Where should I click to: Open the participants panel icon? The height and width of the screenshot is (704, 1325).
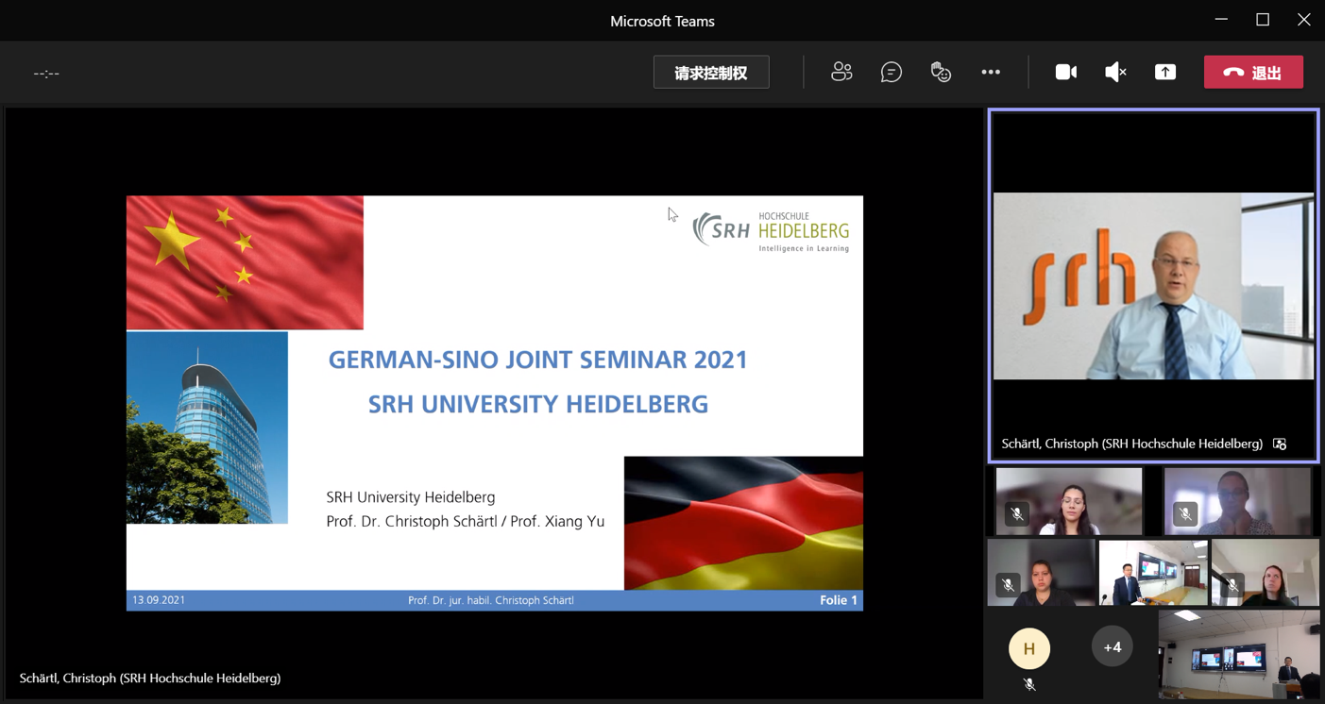[841, 73]
